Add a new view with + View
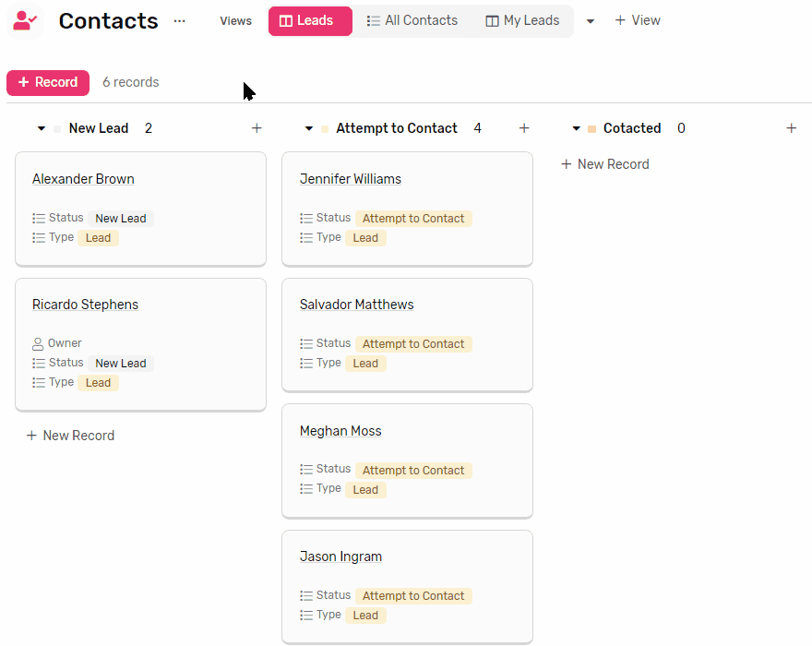The width and height of the screenshot is (812, 646). tap(638, 20)
